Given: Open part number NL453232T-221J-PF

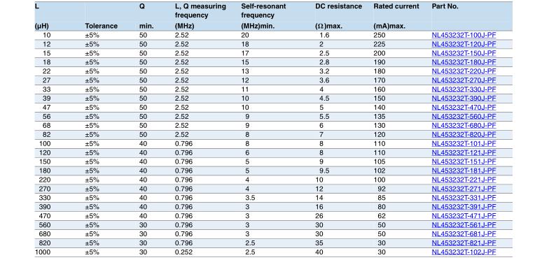Looking at the screenshot, I should click(464, 180).
